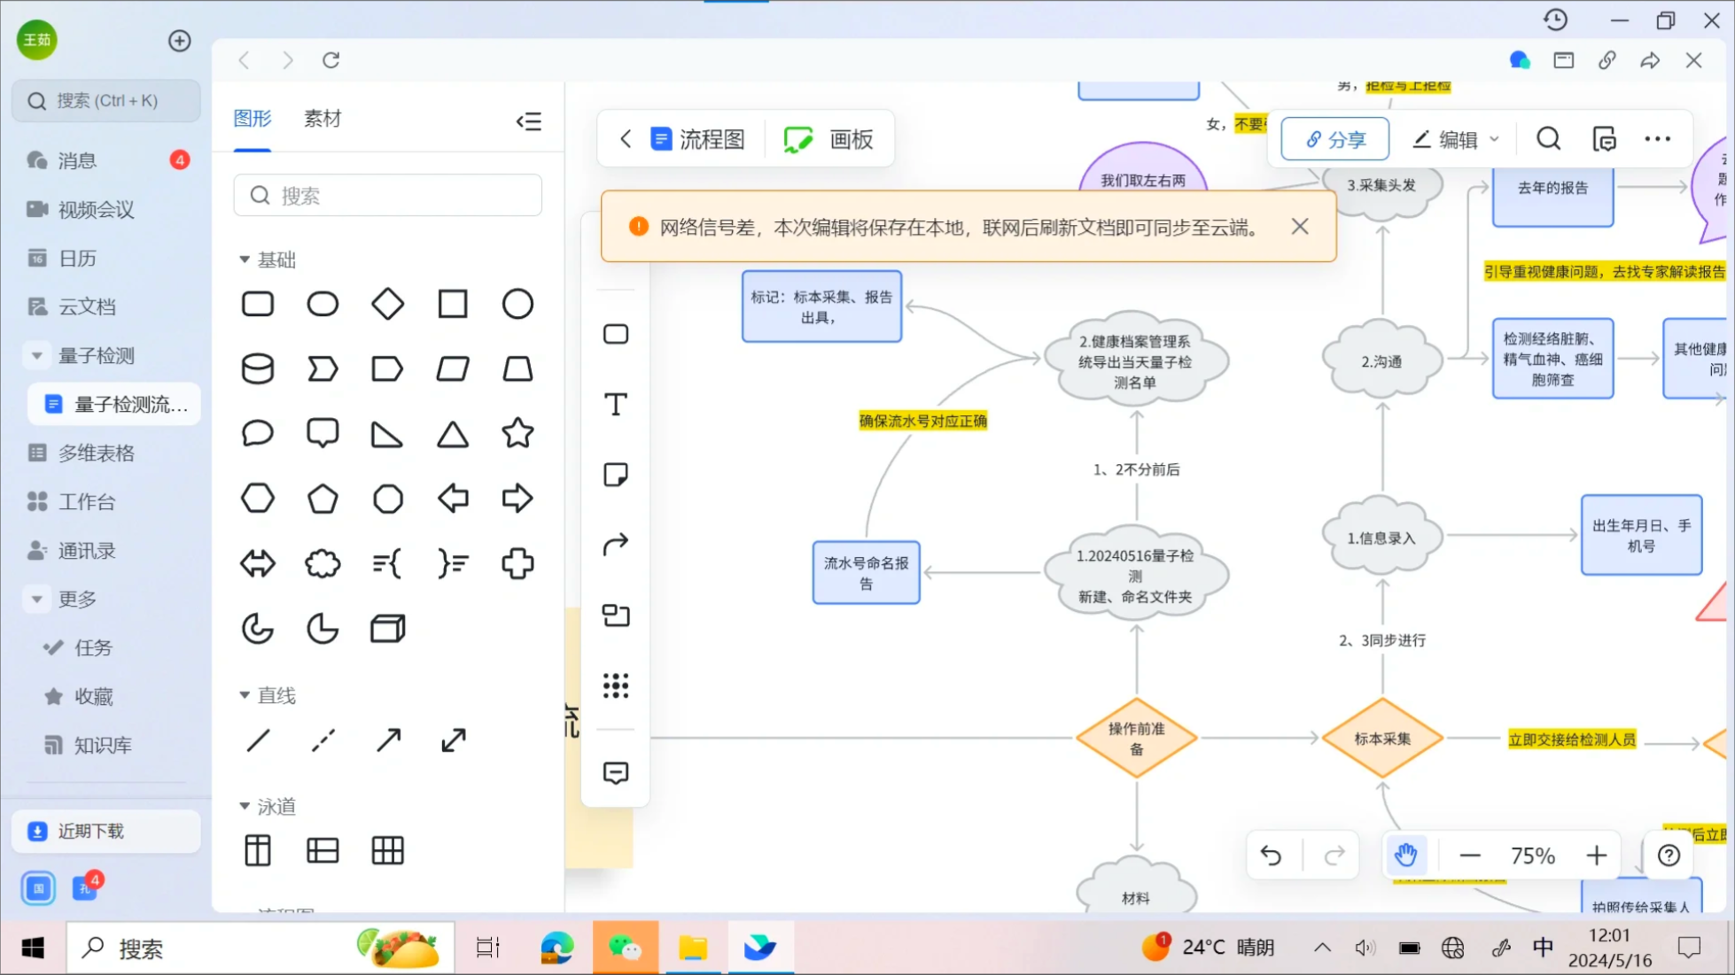Collapse the shapes side panel
1735x975 pixels.
point(529,121)
